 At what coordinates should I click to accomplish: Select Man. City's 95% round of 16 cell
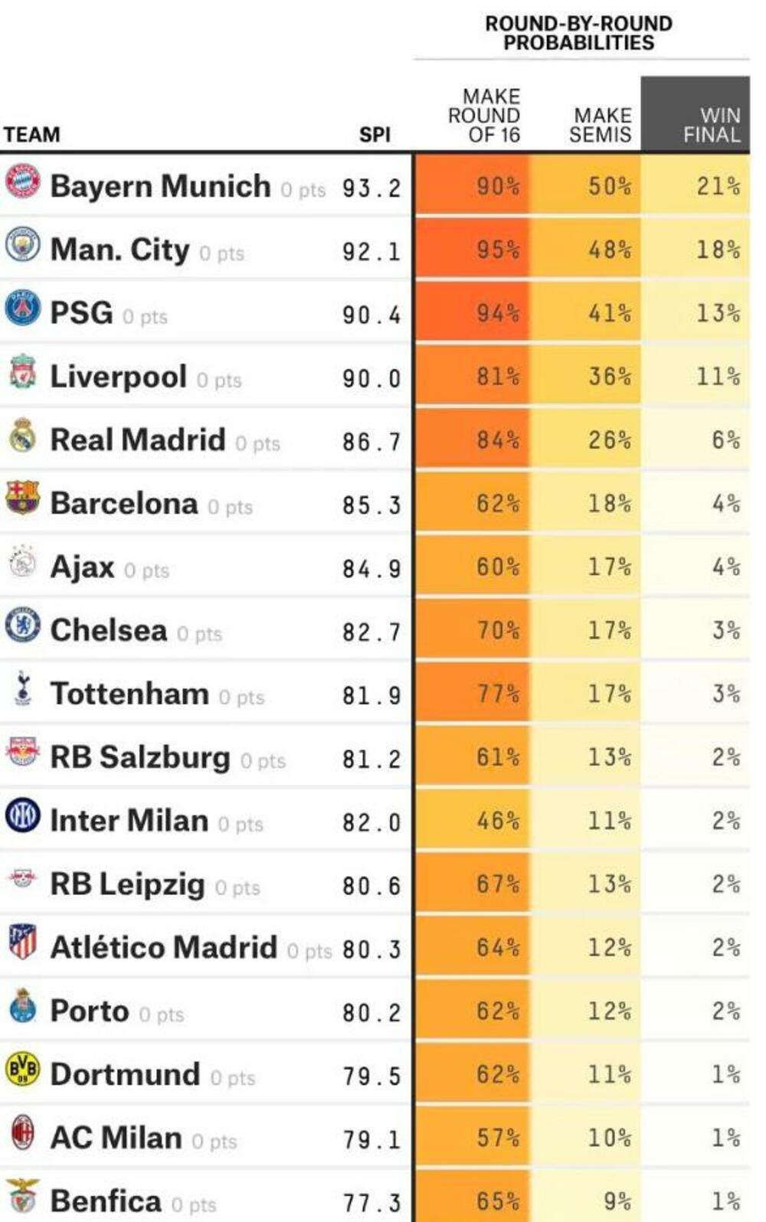(498, 250)
